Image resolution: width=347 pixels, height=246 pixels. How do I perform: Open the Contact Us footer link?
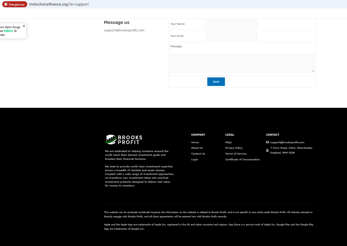pos(198,154)
